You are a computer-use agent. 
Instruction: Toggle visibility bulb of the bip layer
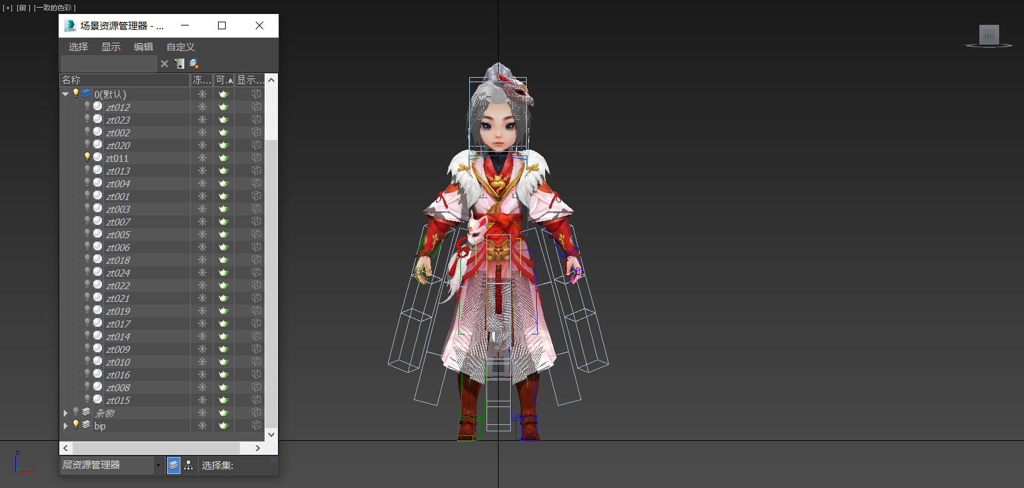point(76,425)
